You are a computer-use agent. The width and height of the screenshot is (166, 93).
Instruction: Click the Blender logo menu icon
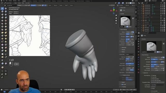tap(1, 1)
